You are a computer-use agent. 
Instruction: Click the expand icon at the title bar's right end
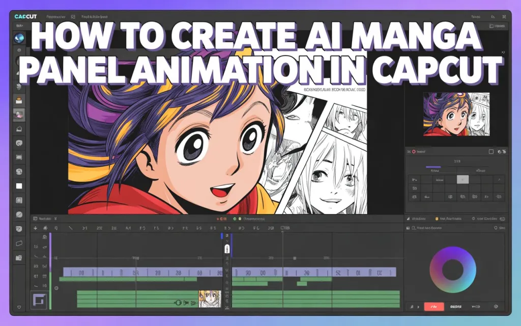click(x=504, y=17)
